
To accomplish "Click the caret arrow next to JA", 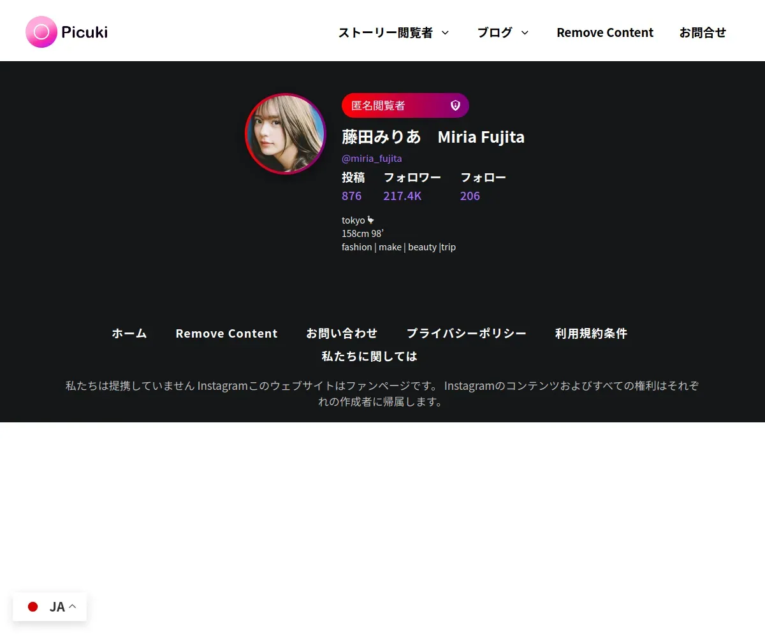I will tap(73, 606).
